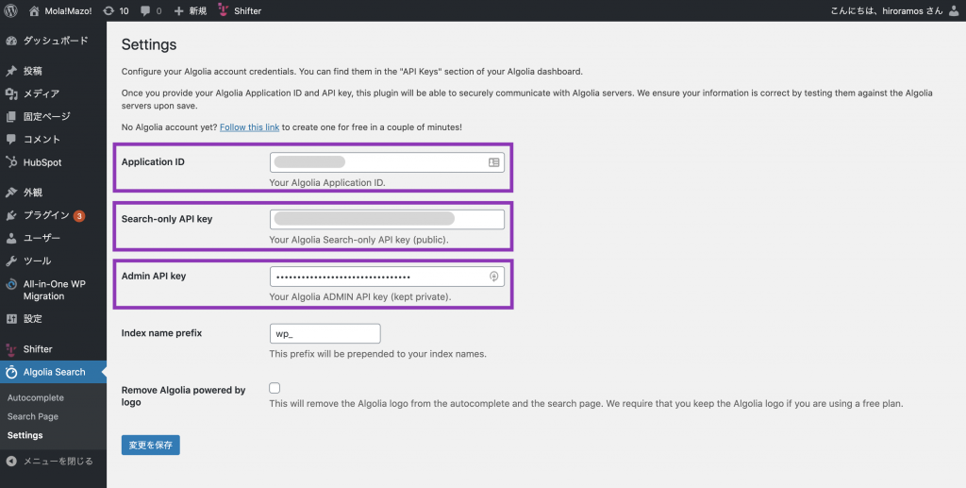The image size is (966, 488).
Task: Click the Settings page heading
Action: 149,44
